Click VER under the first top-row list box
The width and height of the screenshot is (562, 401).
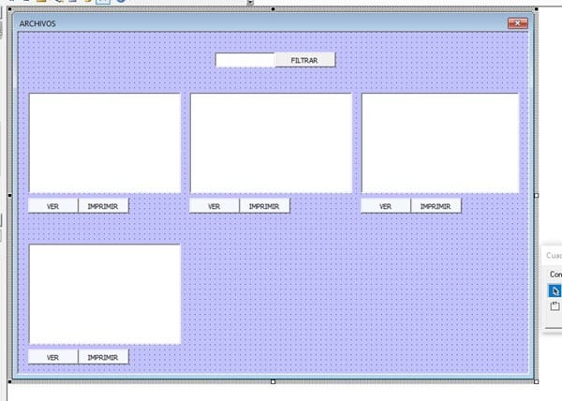[53, 206]
